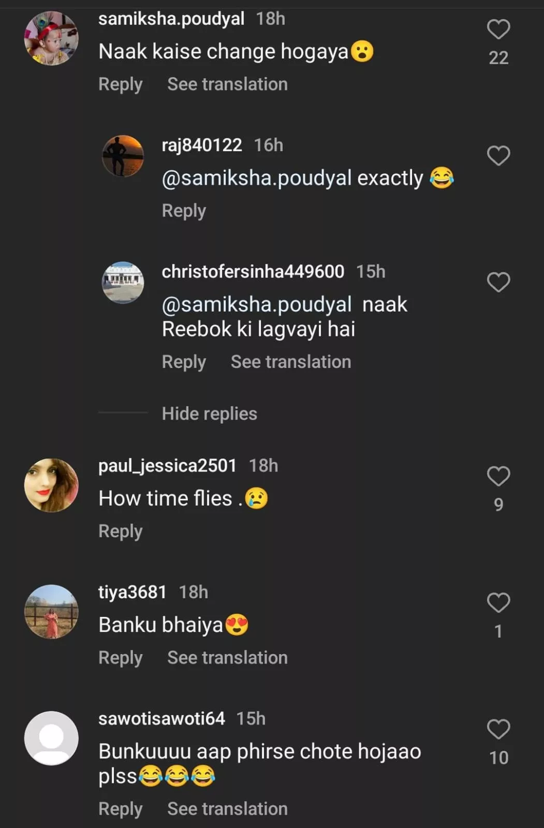Tap the heart on sawotisawoti64's comment
This screenshot has height=828, width=544.
coord(498,729)
